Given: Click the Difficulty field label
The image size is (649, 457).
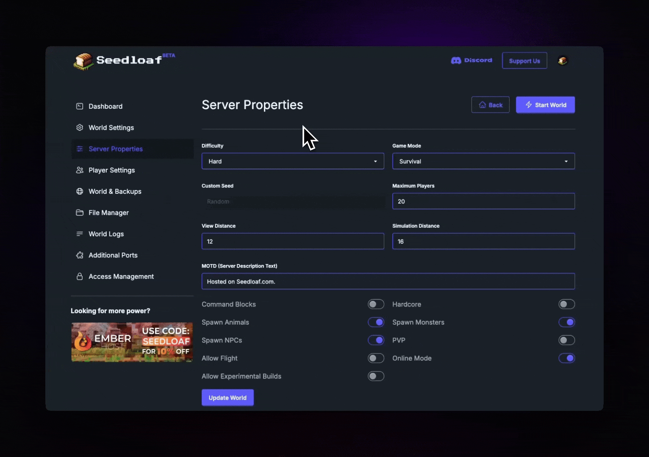Looking at the screenshot, I should coord(212,146).
